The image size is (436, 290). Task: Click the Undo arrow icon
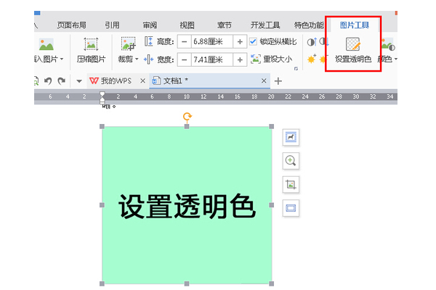(48, 81)
